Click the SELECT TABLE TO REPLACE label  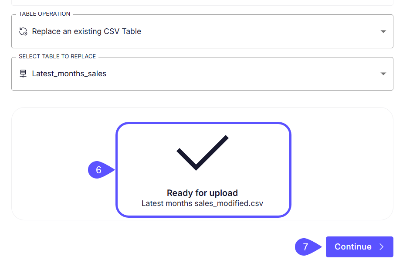point(57,56)
